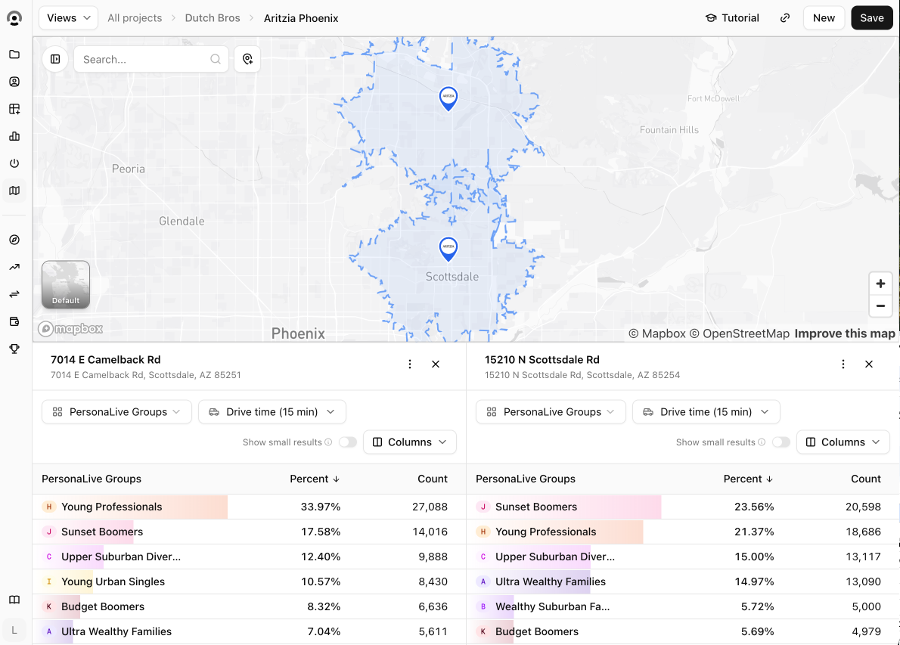Click the add location pin icon
This screenshot has height=645, width=900.
pyautogui.click(x=247, y=59)
